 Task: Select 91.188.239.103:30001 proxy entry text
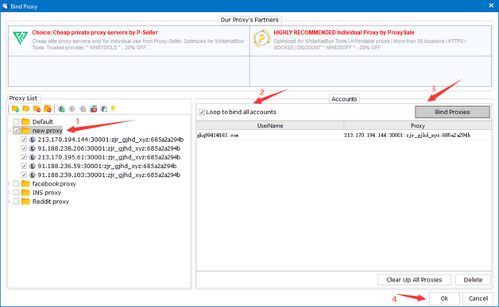pyautogui.click(x=109, y=175)
